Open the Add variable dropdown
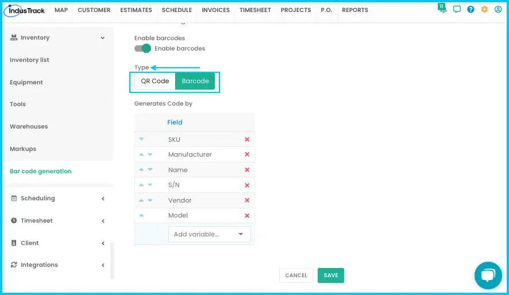Screen dimensions: 509x295 pyautogui.click(x=209, y=234)
